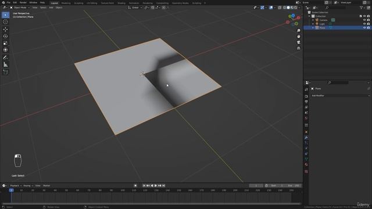This screenshot has height=209, width=372.
Task: Switch perspective/orthographic grid icon
Action: (x=298, y=48)
